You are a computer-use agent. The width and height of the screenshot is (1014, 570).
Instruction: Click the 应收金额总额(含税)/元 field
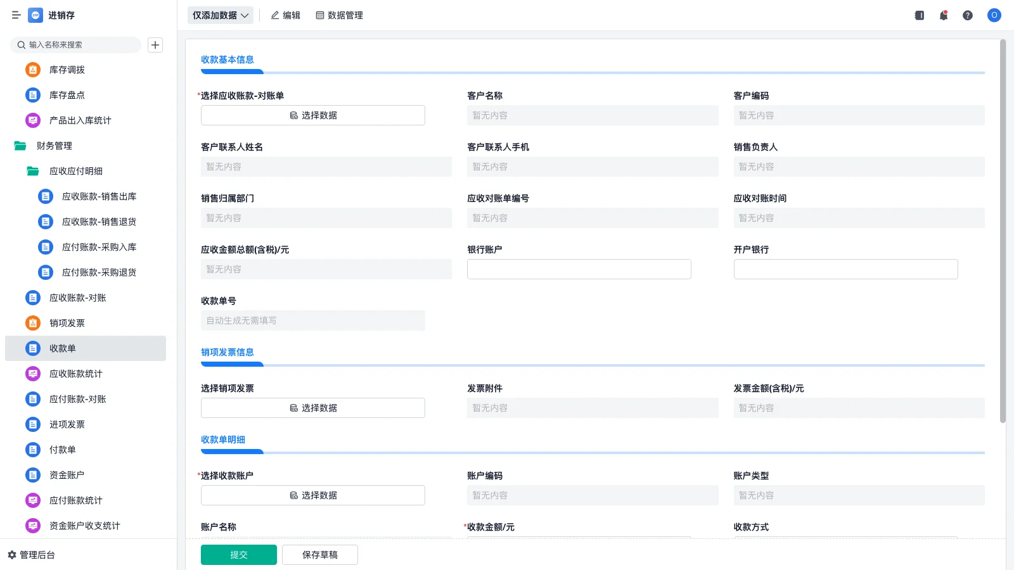(x=326, y=269)
